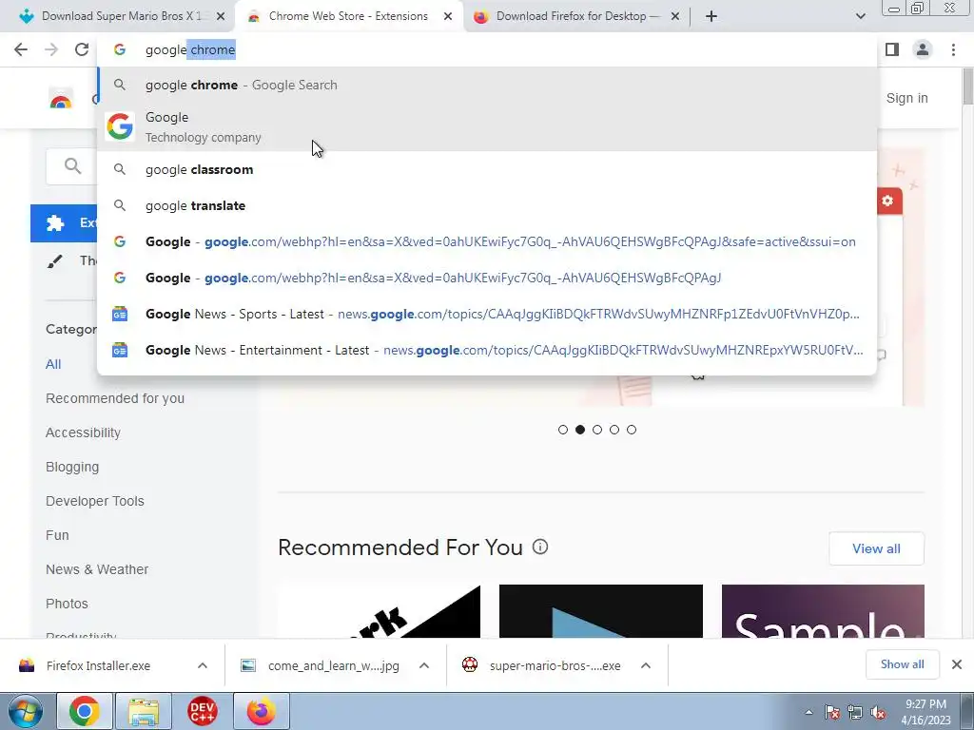Open a new tab with plus icon
This screenshot has width=974, height=730.
point(711,16)
